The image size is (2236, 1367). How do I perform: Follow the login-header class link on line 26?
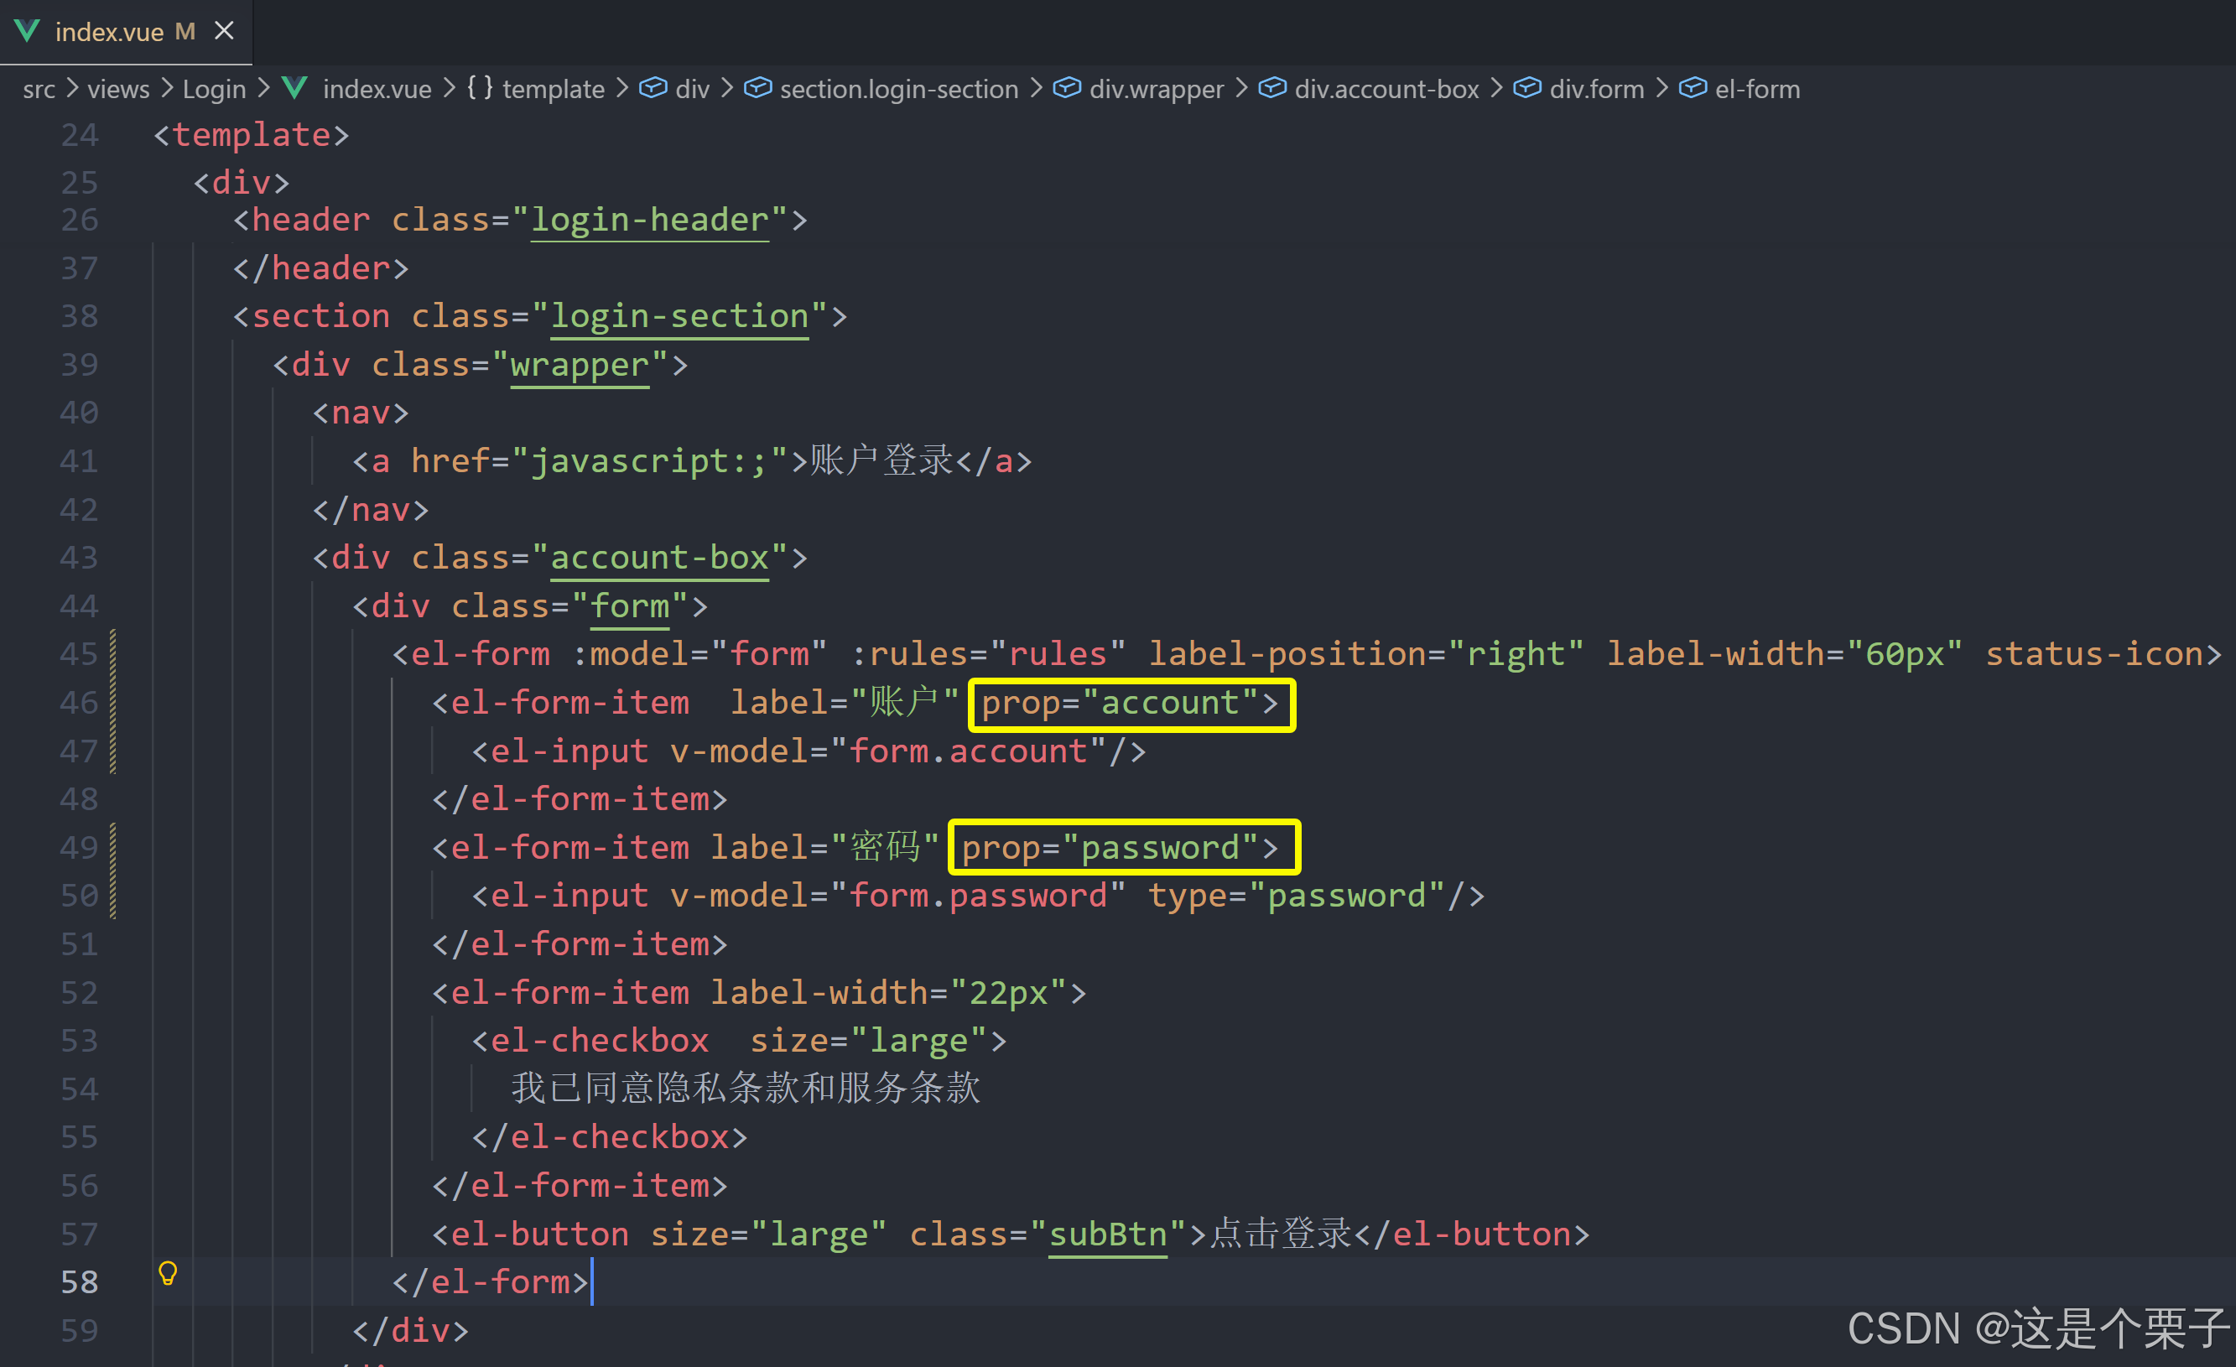(x=650, y=220)
